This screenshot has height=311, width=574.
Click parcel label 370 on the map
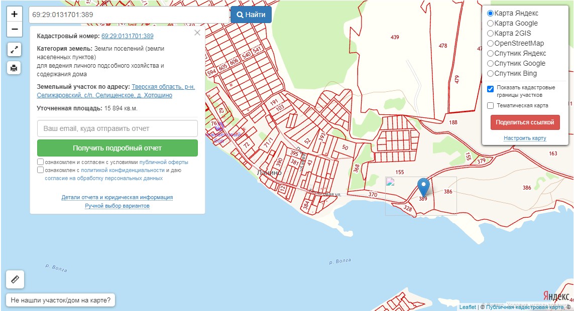(373, 195)
